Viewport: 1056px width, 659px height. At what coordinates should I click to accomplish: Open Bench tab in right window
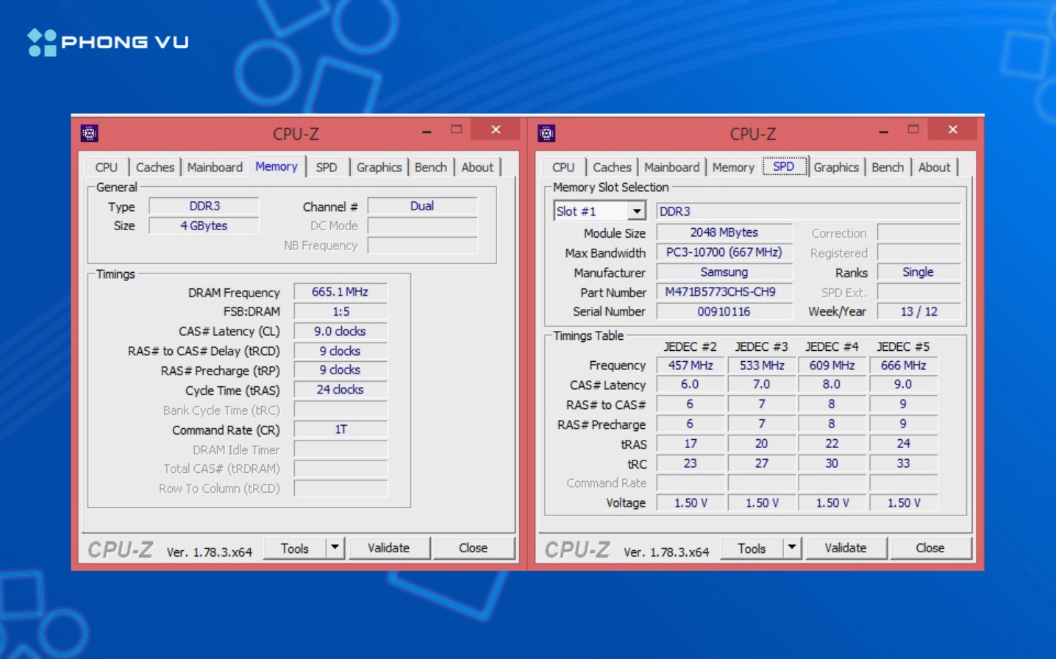pos(888,167)
